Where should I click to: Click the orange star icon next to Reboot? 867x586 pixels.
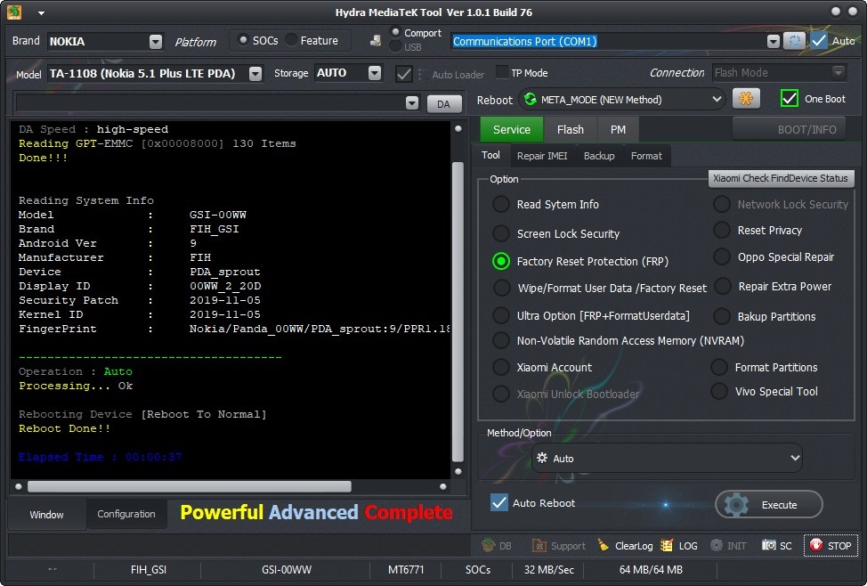(746, 99)
